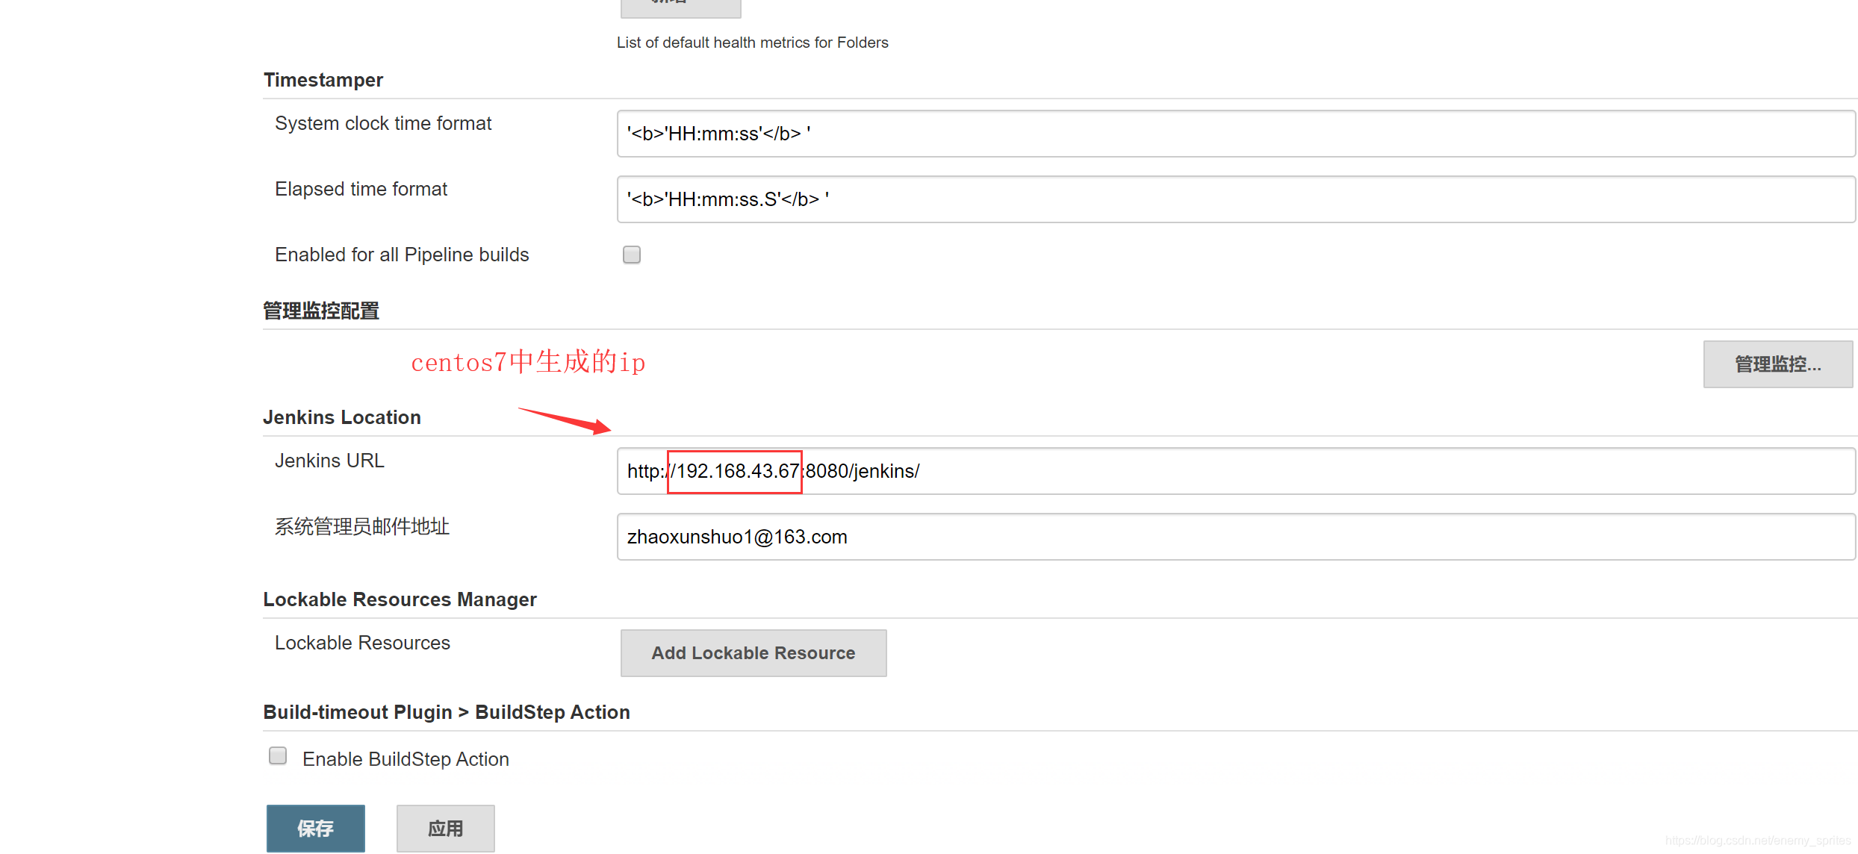
Task: Click the Timestamper section heading
Action: coord(323,80)
